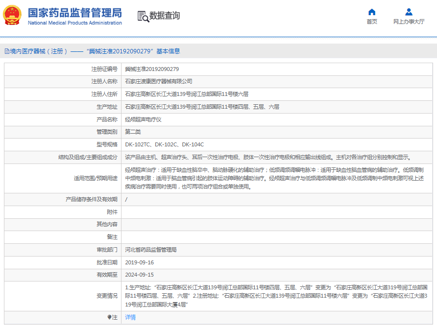Click the 适用范围/预期用途 row label

click(96, 178)
